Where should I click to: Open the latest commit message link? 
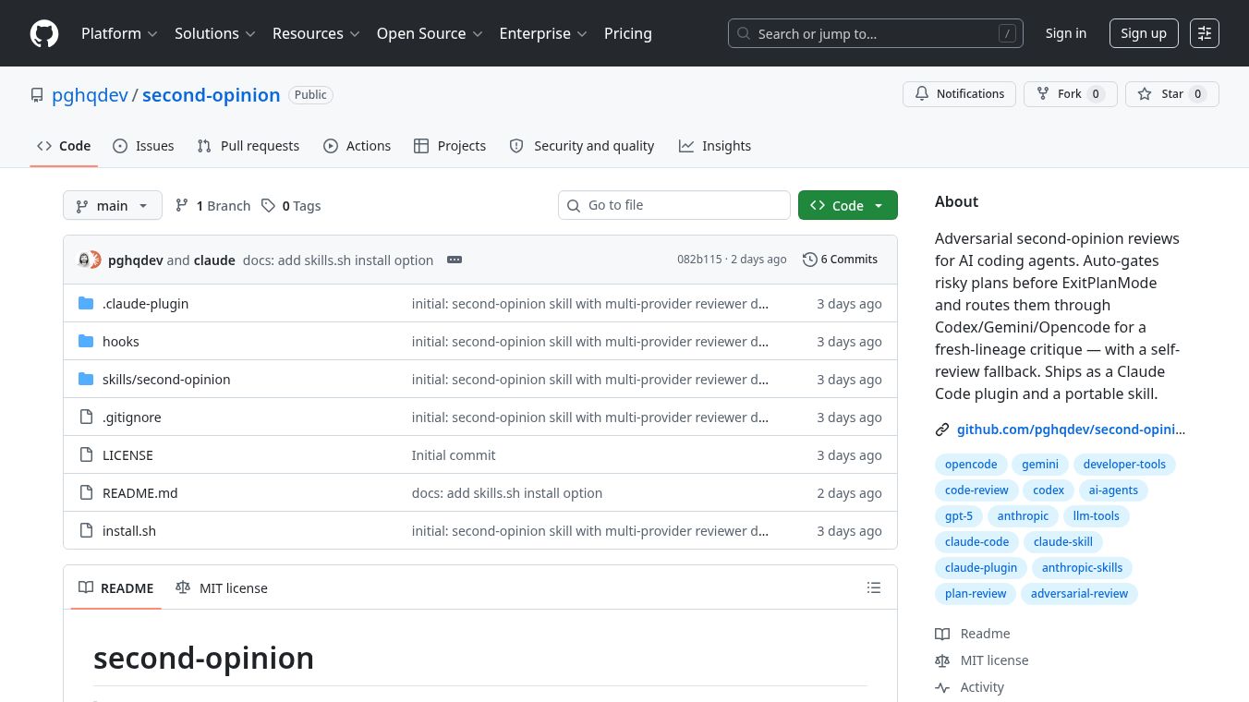(x=338, y=260)
